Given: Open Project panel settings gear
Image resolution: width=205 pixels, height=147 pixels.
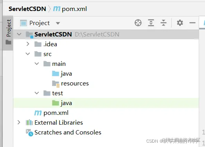Looking at the screenshot, I should click(x=180, y=23).
